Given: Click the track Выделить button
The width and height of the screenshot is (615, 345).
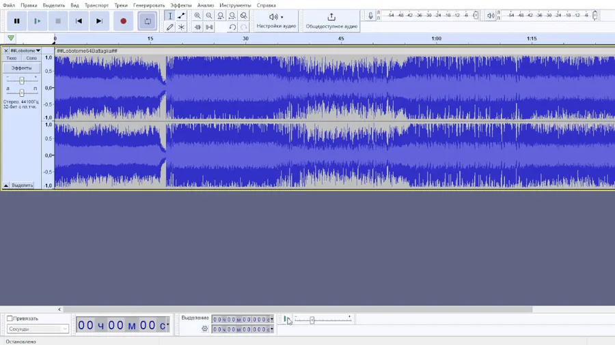Looking at the screenshot, I should point(23,185).
